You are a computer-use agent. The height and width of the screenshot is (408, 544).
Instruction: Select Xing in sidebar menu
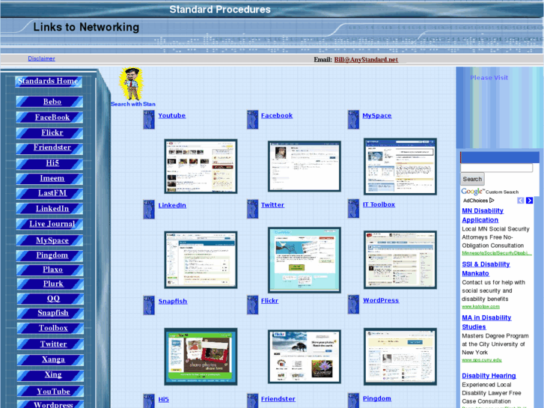tap(50, 375)
